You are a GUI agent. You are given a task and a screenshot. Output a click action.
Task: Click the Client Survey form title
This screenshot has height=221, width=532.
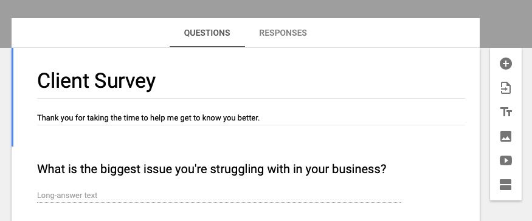tap(96, 81)
